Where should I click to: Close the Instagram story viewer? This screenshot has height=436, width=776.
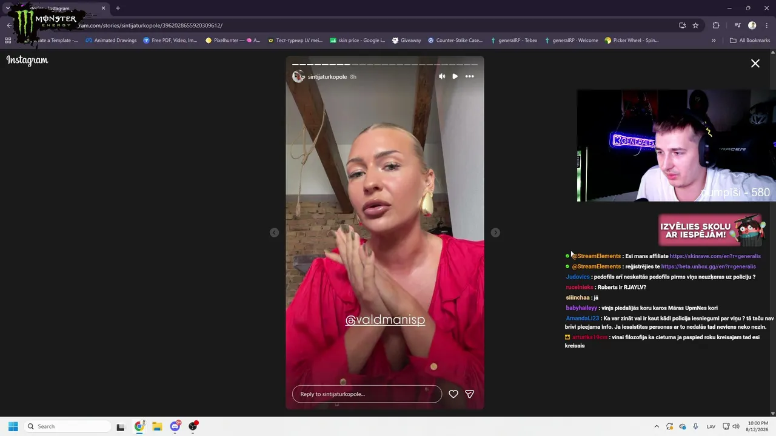(x=755, y=64)
